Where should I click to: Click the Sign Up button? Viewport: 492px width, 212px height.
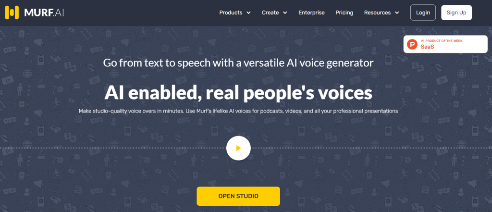tap(456, 12)
